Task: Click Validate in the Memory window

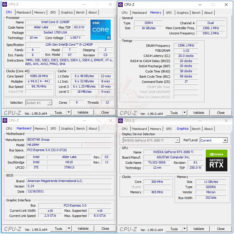Action: [x=199, y=113]
